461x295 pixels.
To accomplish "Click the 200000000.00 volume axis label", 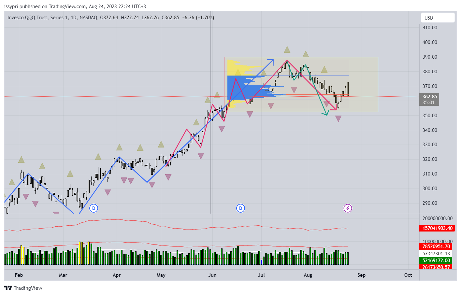I will tap(438, 218).
